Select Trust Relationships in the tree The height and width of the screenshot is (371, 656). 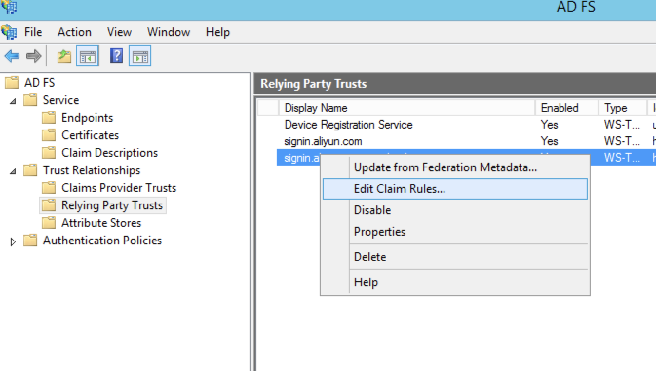pos(92,170)
